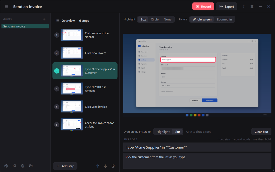Viewport: 275px width, 172px height.
Task: Click the Add step button
Action: tap(65, 166)
